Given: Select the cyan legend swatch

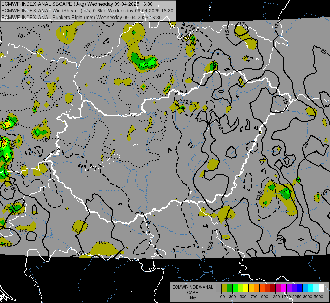Looking at the screenshot, I should point(311,288).
